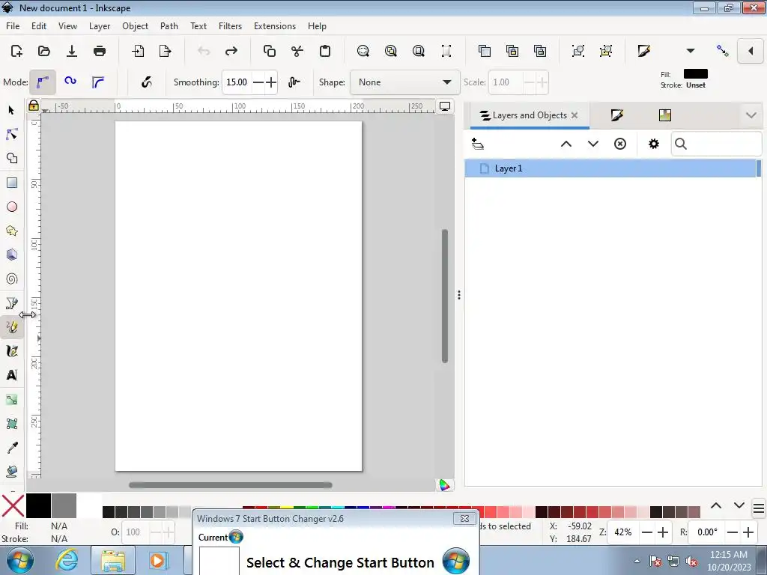Select the Selector arrow tool
The height and width of the screenshot is (575, 767).
[x=12, y=111]
